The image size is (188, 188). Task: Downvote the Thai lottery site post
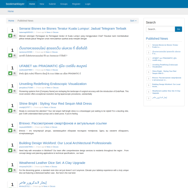pyautogui.click(x=14, y=55)
